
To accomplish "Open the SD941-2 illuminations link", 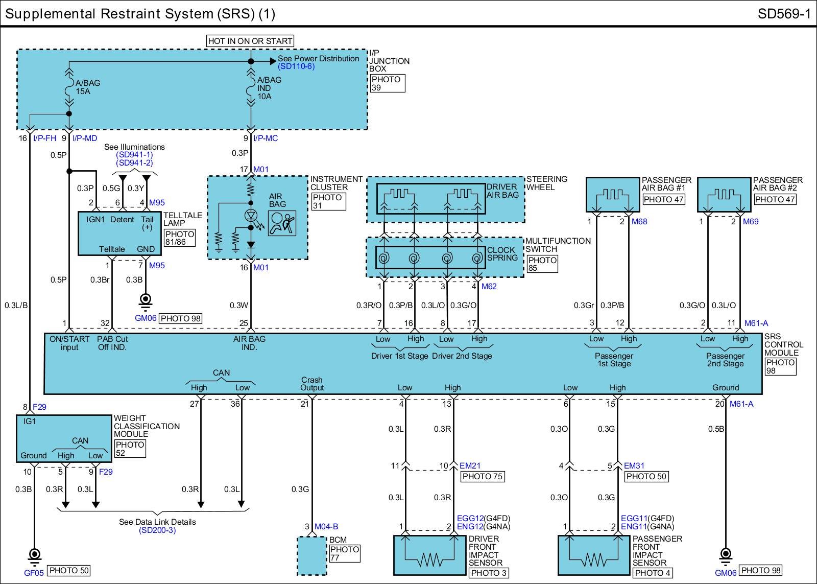I will (134, 163).
